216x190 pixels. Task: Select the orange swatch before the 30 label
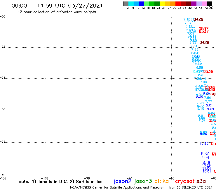point(173,4)
